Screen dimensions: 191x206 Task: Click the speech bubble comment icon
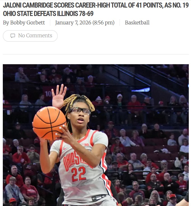coord(13,36)
